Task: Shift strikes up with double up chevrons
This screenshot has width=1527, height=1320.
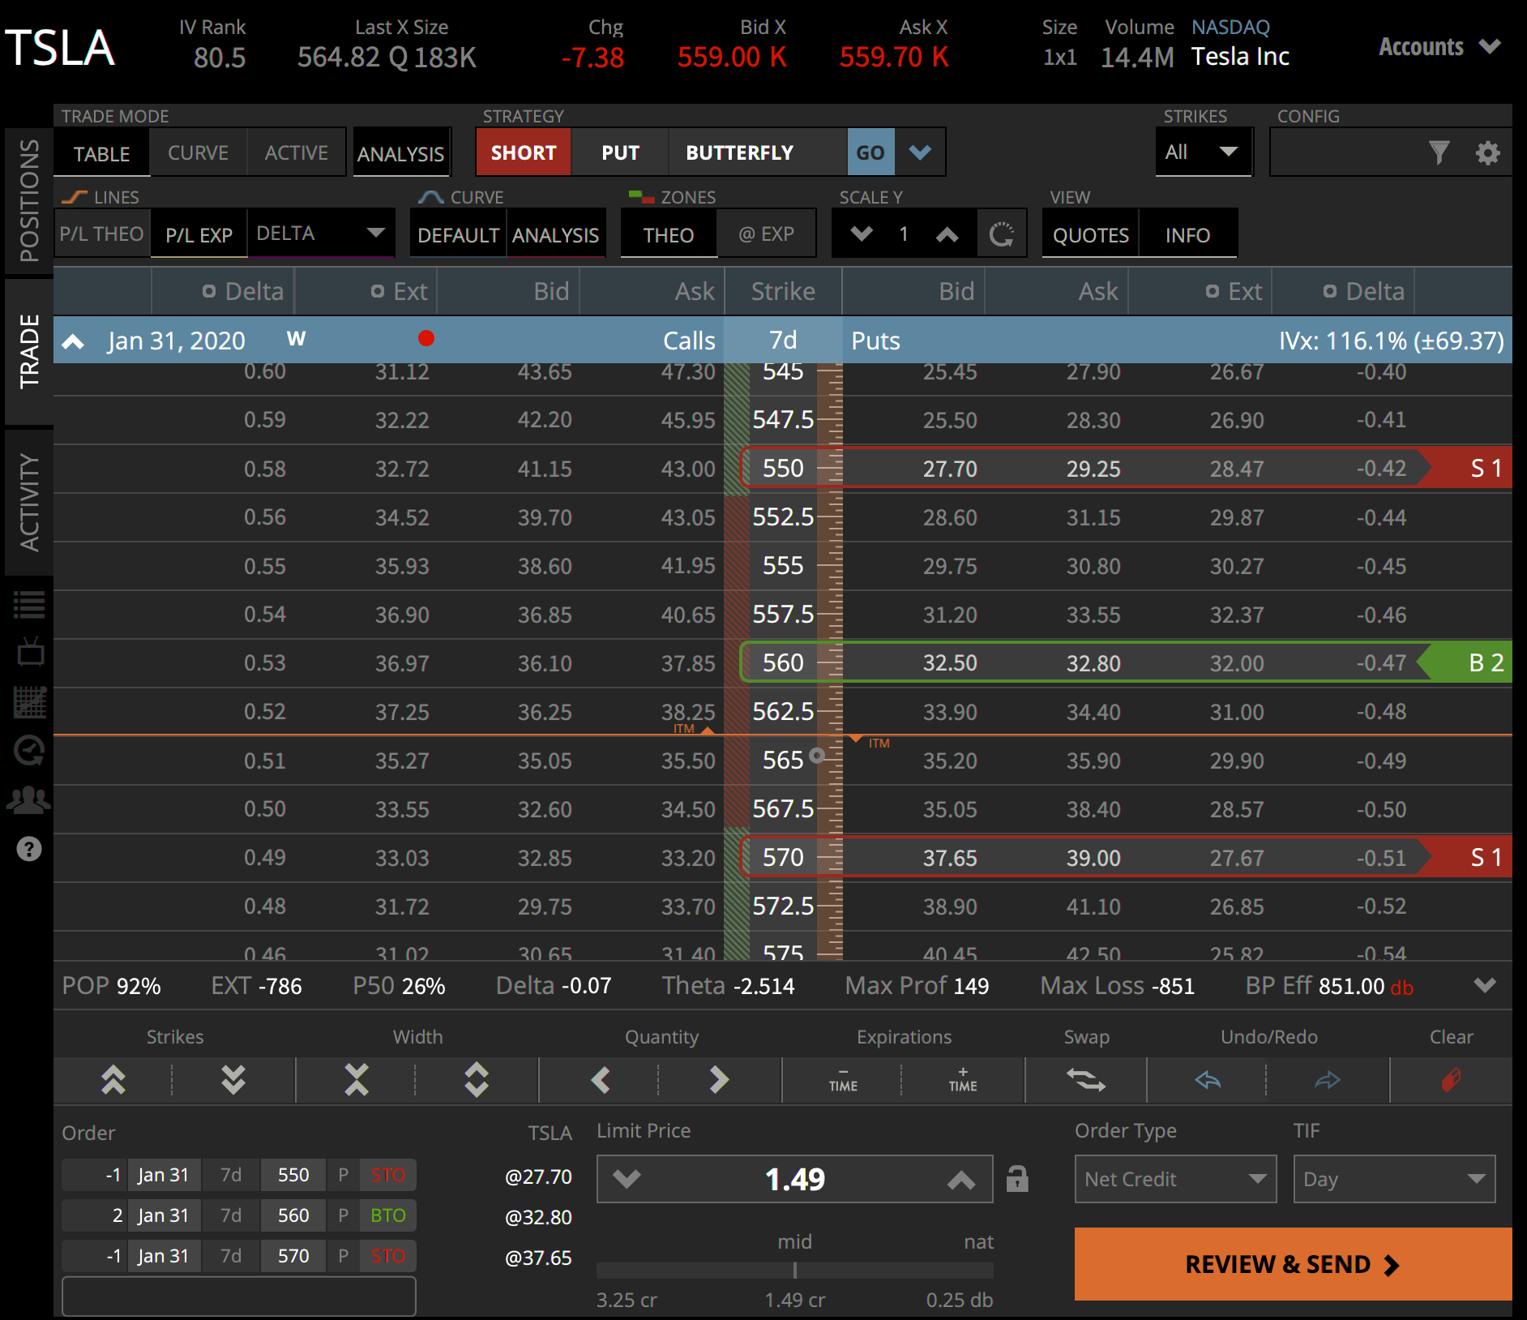Action: [x=113, y=1080]
